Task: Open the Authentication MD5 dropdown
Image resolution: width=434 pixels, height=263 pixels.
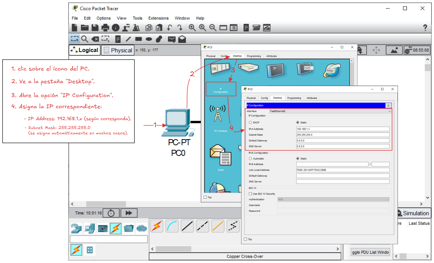Action: point(333,199)
